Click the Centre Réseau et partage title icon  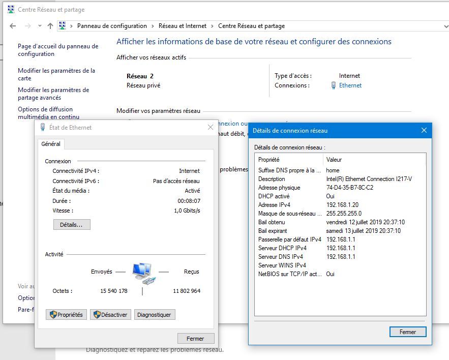click(x=11, y=10)
